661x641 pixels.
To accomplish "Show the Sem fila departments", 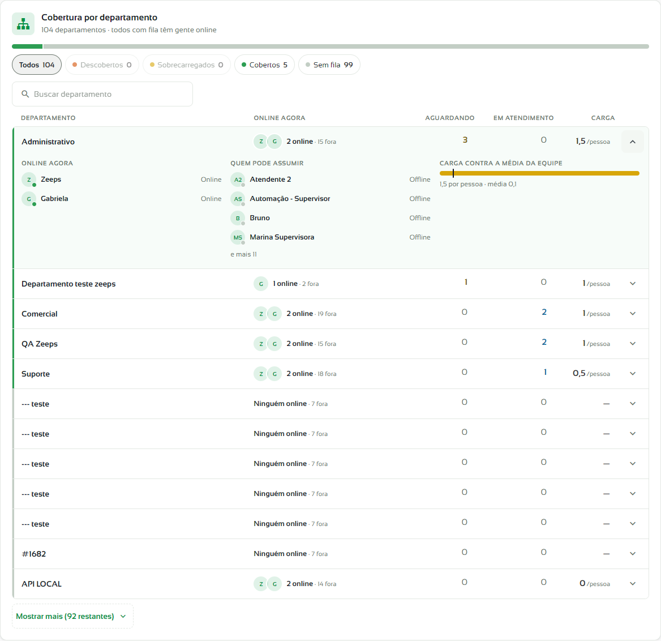I will pyautogui.click(x=329, y=65).
